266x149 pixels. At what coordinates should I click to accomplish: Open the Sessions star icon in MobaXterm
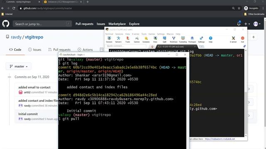coord(146,40)
